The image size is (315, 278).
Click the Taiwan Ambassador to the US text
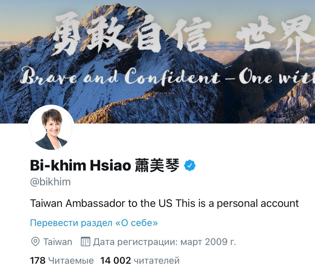101,203
